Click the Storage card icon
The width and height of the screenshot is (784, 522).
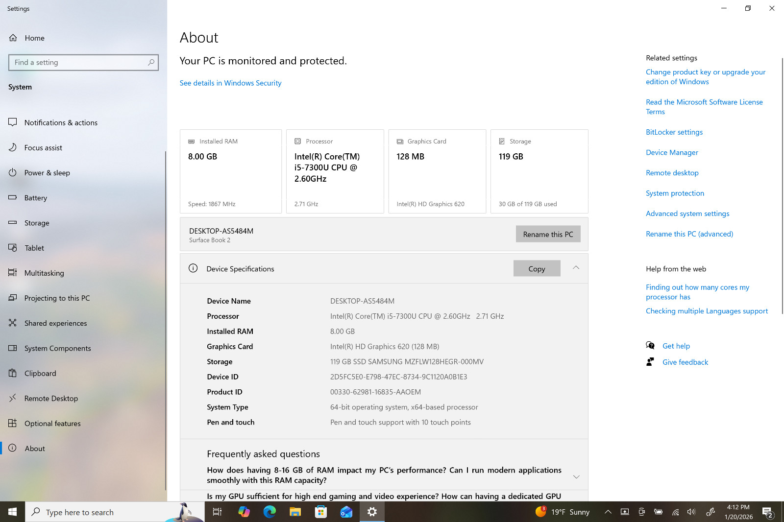click(502, 141)
